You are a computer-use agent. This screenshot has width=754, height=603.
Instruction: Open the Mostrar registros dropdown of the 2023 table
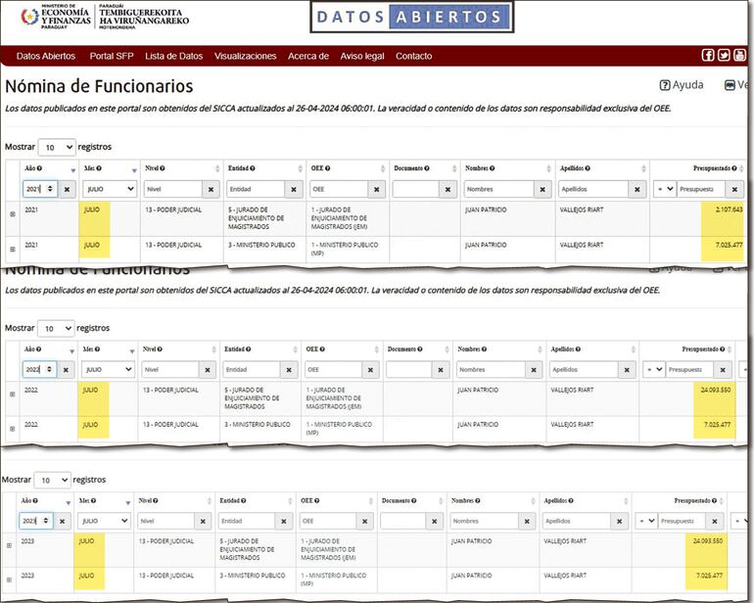coord(54,481)
